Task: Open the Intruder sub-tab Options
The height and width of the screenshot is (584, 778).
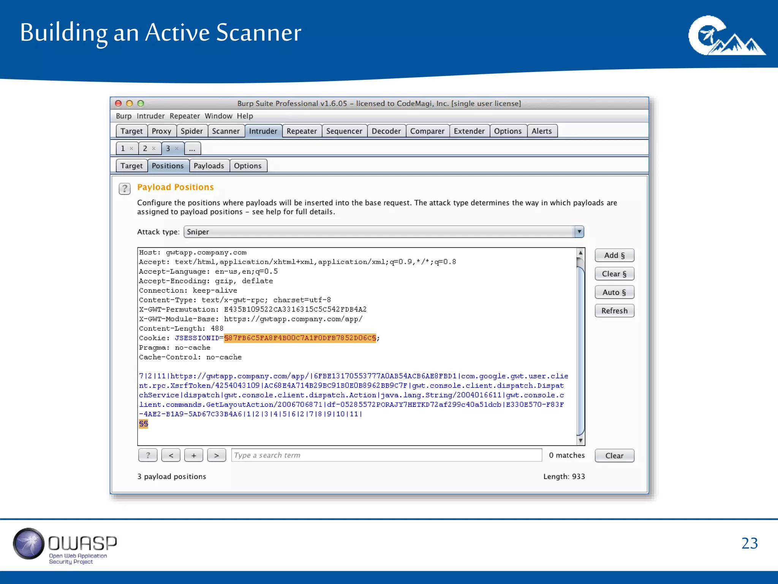Action: [248, 166]
